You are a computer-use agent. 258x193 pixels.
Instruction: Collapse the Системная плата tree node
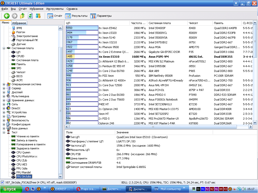[4, 48]
